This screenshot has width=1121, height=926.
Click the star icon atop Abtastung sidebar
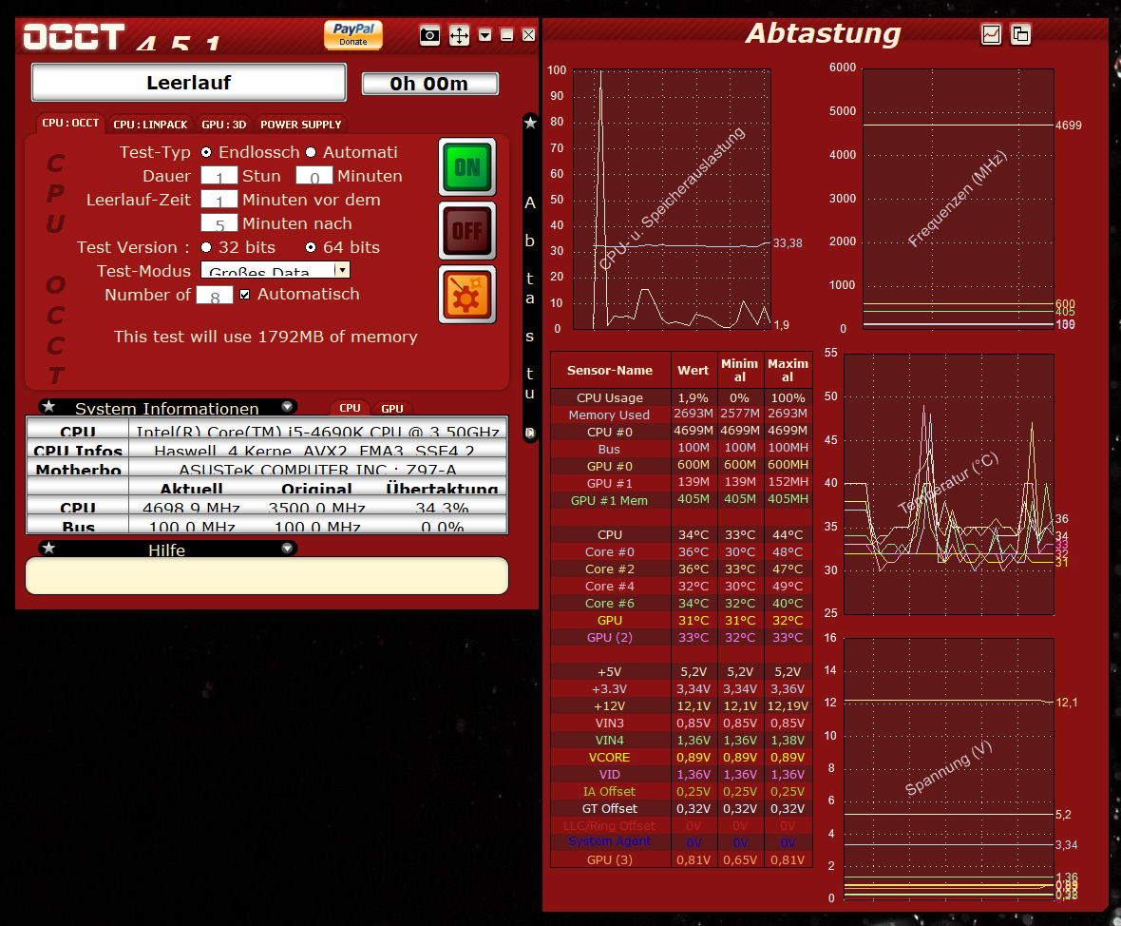point(530,123)
